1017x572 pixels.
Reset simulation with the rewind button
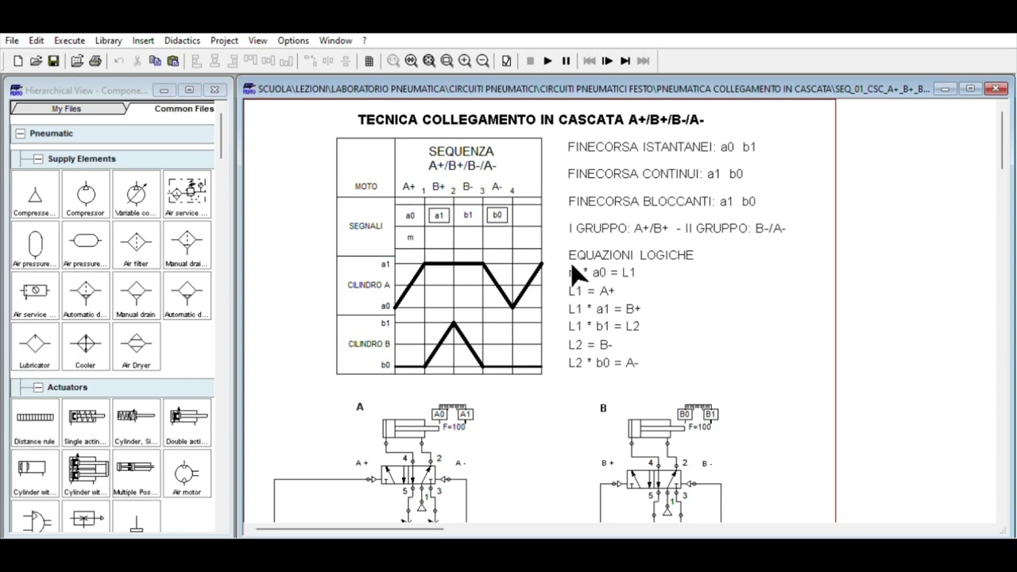coord(590,61)
